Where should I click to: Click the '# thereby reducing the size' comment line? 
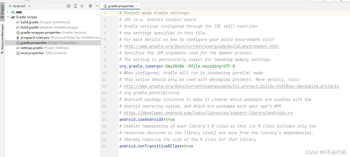(187, 140)
